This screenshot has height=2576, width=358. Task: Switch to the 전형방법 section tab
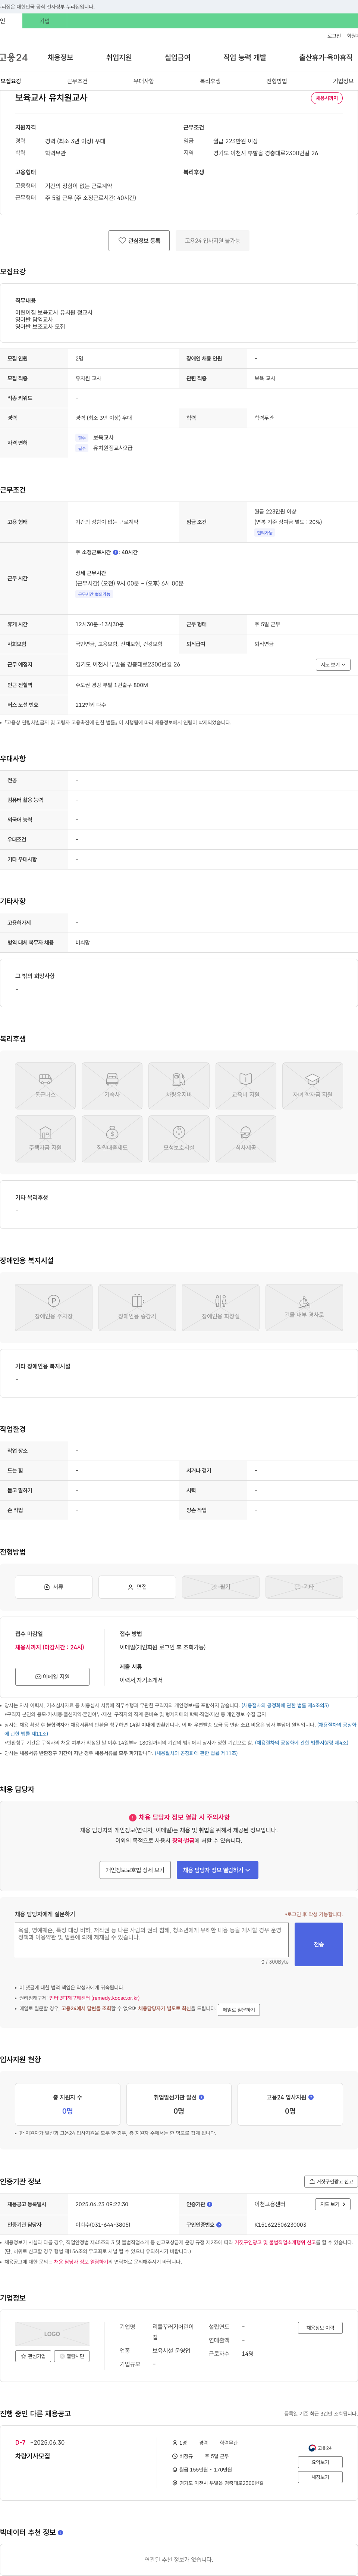[x=277, y=81]
